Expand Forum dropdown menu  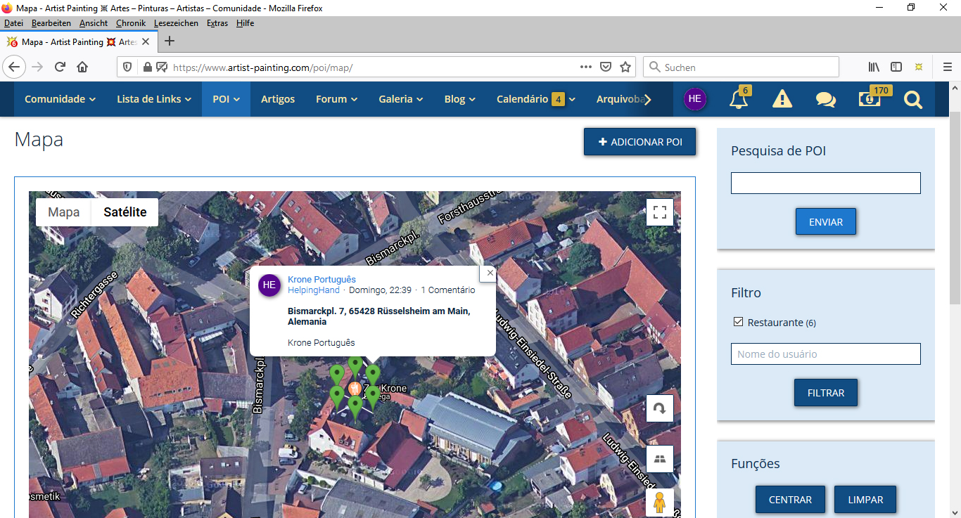[x=336, y=99]
